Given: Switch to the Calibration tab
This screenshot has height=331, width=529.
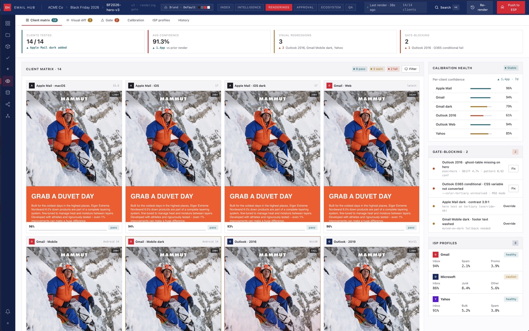Looking at the screenshot, I should tap(136, 20).
